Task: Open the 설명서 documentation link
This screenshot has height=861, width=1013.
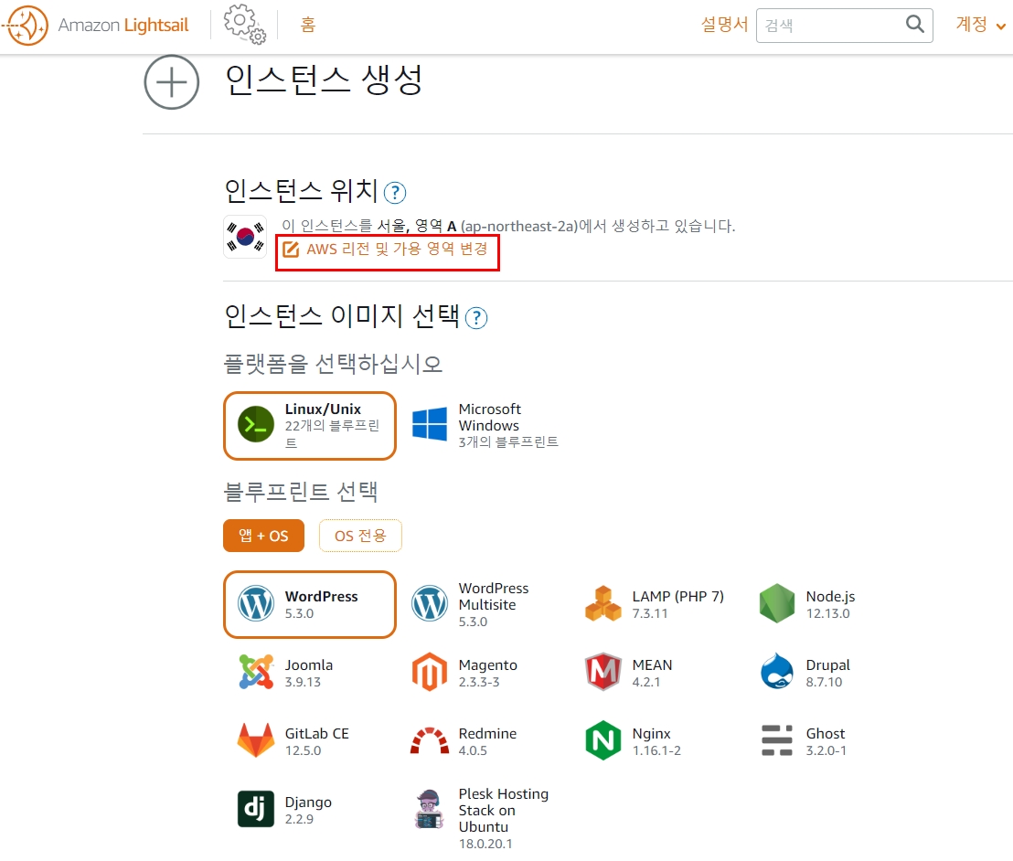Action: (x=724, y=26)
